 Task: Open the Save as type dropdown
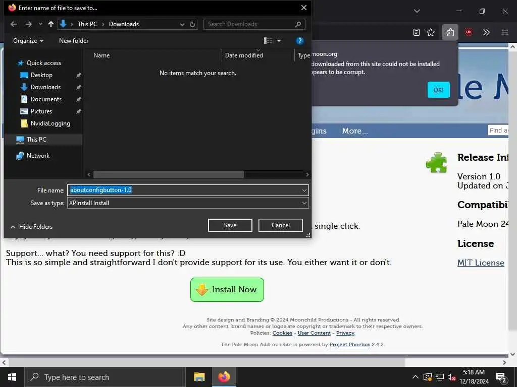pos(188,203)
